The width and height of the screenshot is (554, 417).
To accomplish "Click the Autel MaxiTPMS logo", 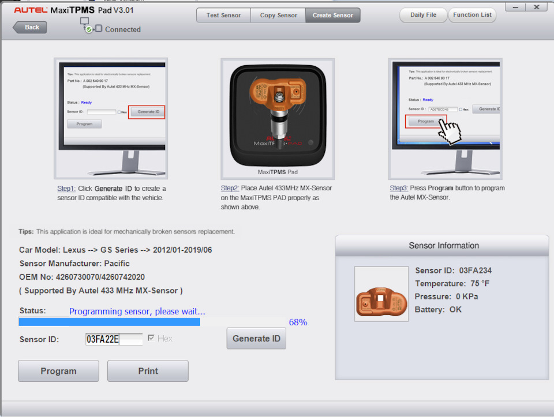I will [74, 10].
